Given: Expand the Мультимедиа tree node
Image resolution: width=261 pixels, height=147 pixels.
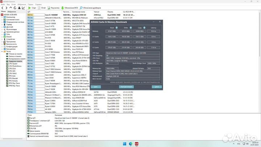Looking at the screenshot, I should (2, 29).
